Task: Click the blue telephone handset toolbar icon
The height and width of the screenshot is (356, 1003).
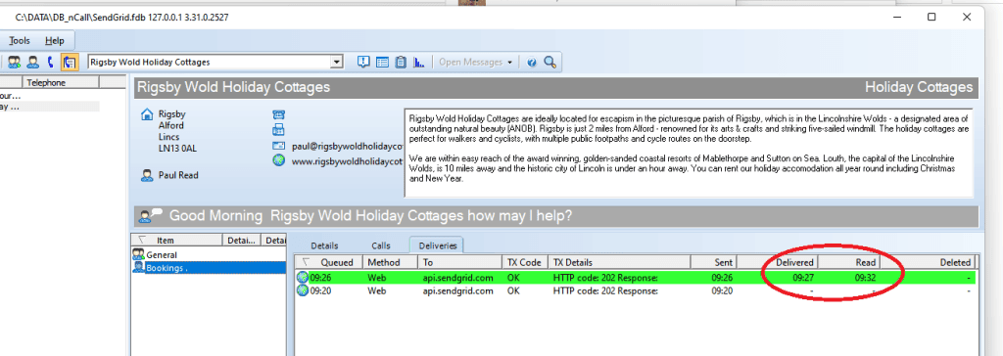Action: (51, 62)
